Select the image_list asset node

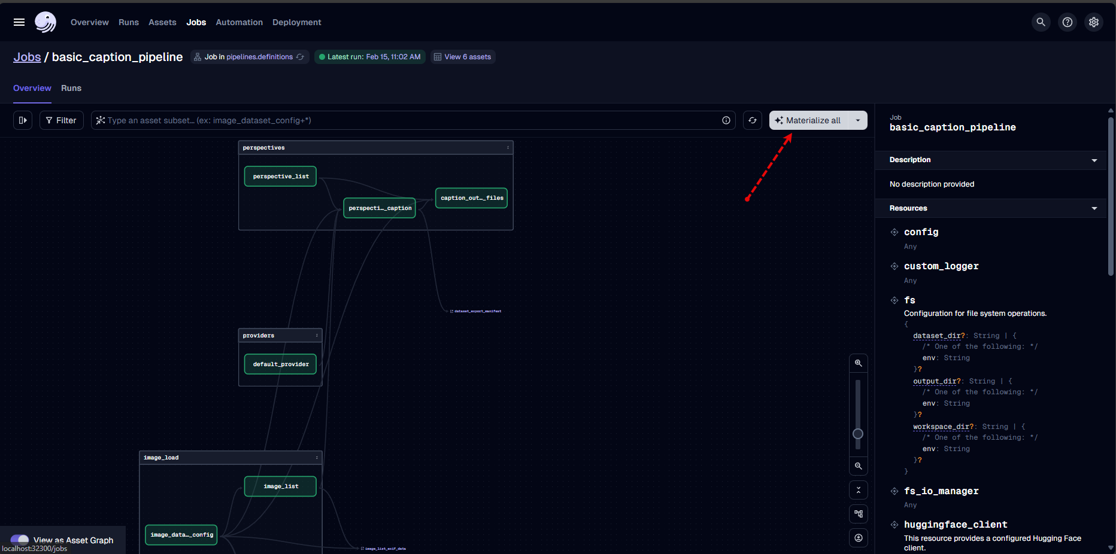(x=280, y=486)
